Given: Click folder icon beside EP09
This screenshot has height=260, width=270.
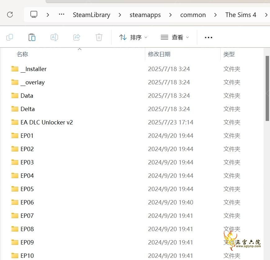Looking at the screenshot, I should tap(15, 242).
